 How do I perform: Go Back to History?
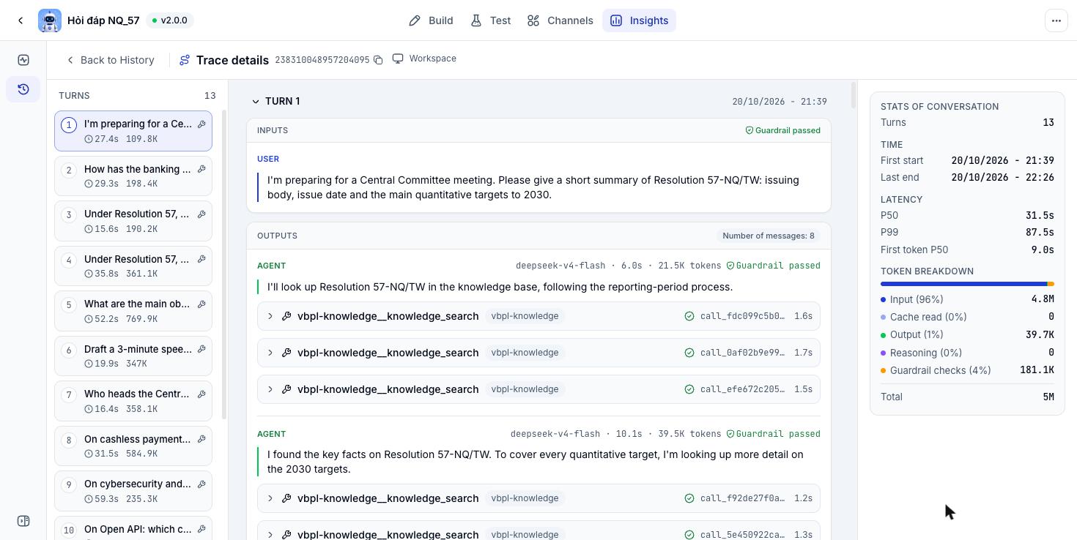tap(110, 60)
